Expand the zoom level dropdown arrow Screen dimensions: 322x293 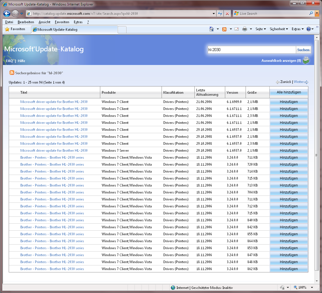(312, 288)
